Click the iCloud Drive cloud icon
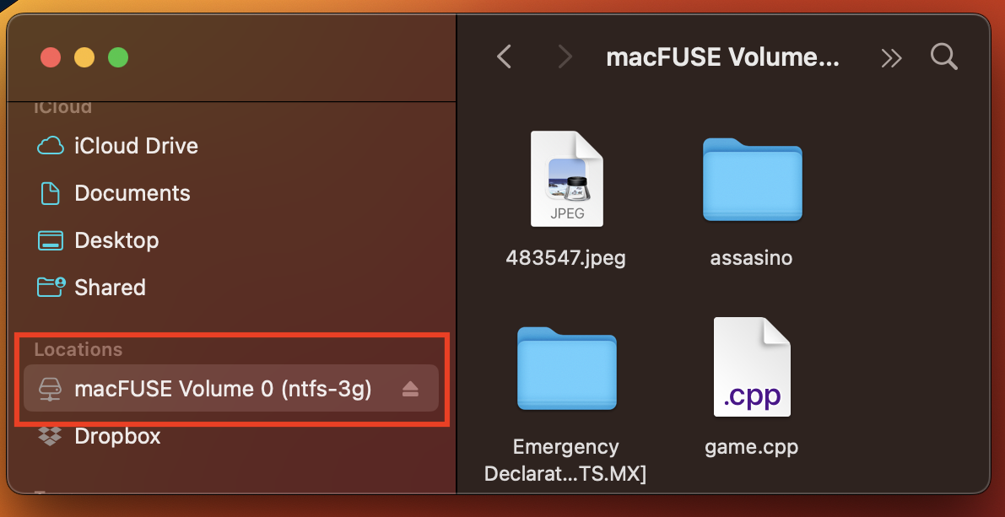The height and width of the screenshot is (517, 1005). (50, 146)
